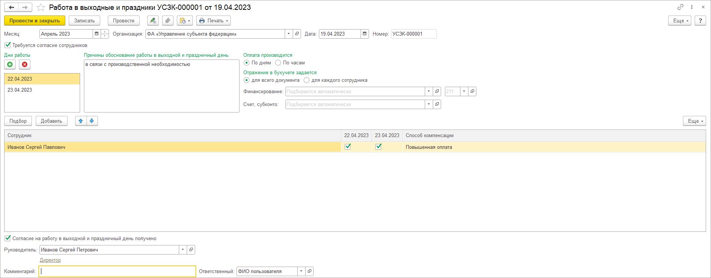Expand dropdown next to 211 field
711x278 pixels.
pos(464,91)
